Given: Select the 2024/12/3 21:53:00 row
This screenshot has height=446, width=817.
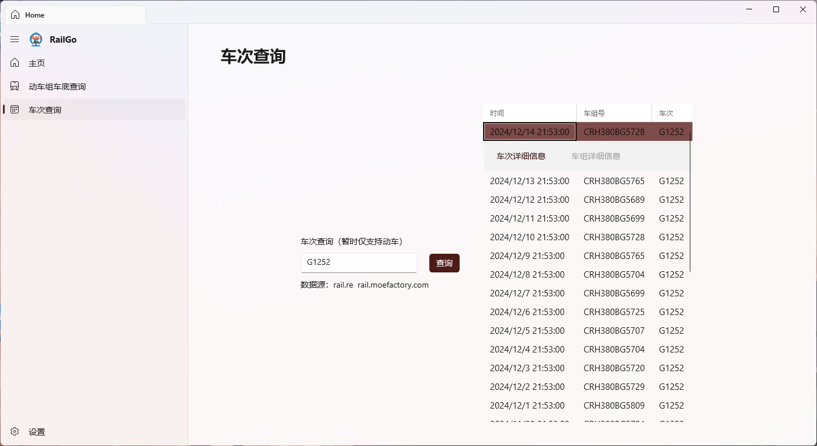Looking at the screenshot, I should click(588, 368).
